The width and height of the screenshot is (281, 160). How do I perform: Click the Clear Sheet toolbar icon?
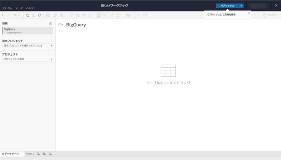click(62, 15)
